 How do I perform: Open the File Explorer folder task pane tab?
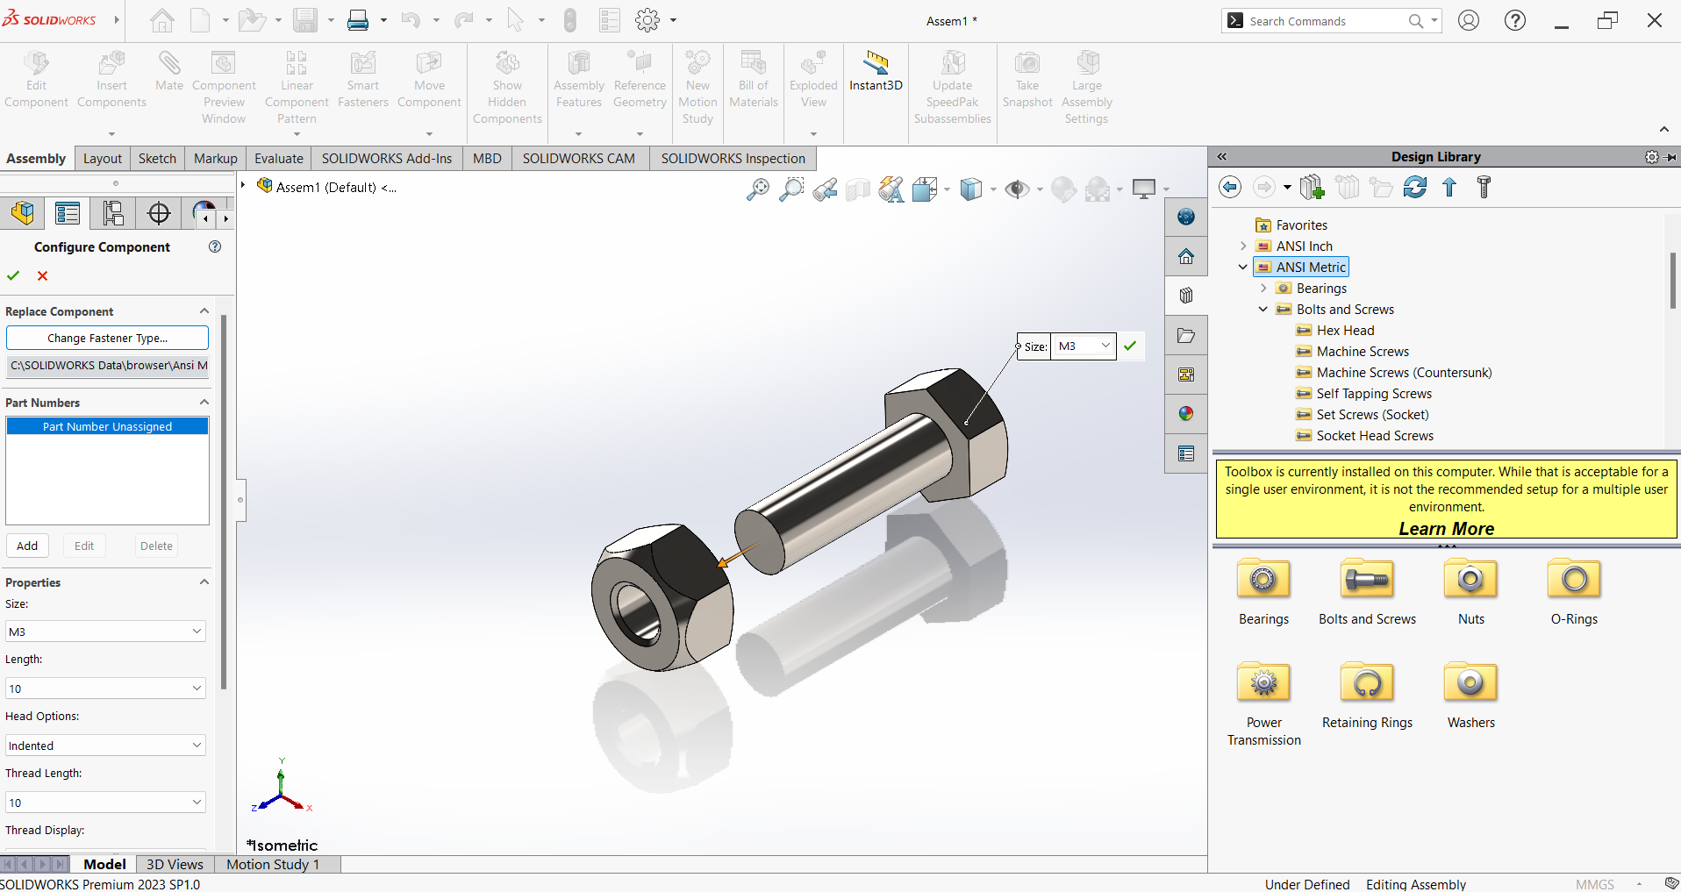(x=1186, y=335)
